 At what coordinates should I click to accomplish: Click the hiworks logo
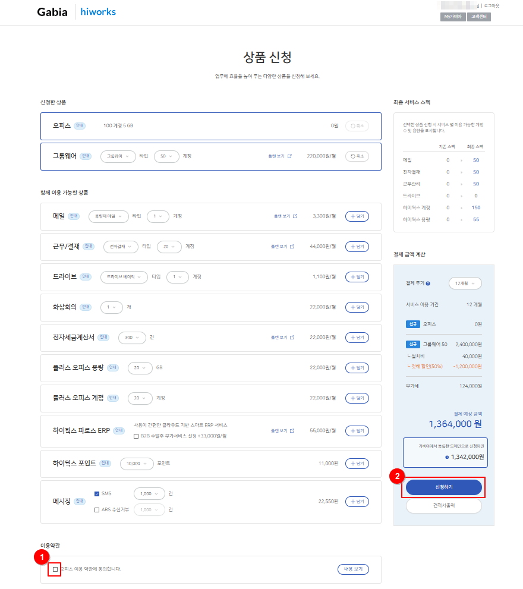[98, 12]
